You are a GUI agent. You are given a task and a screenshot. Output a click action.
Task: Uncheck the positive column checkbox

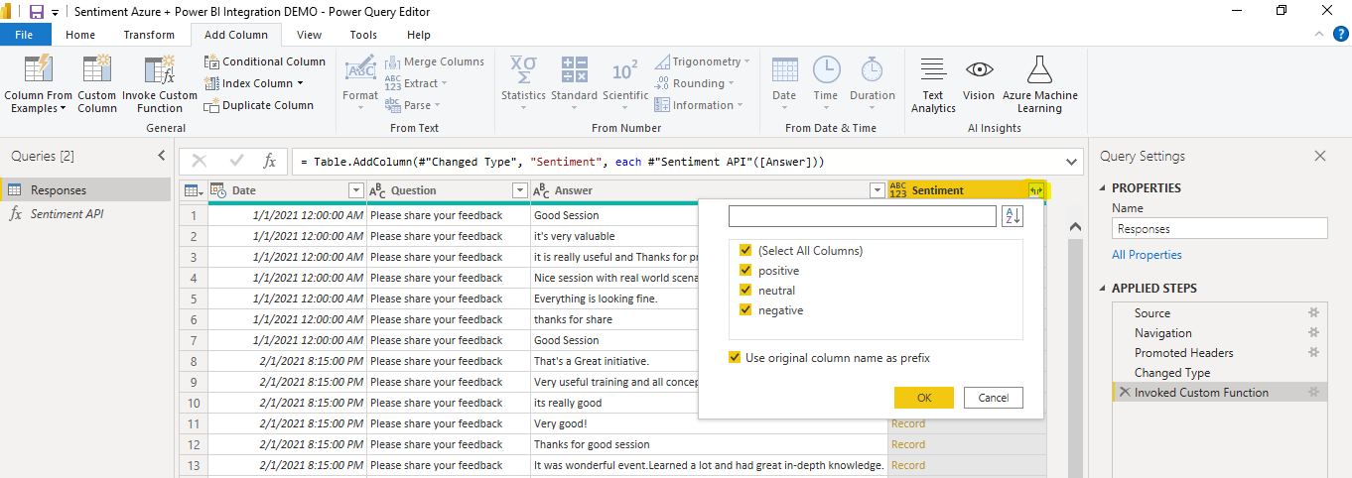[745, 271]
